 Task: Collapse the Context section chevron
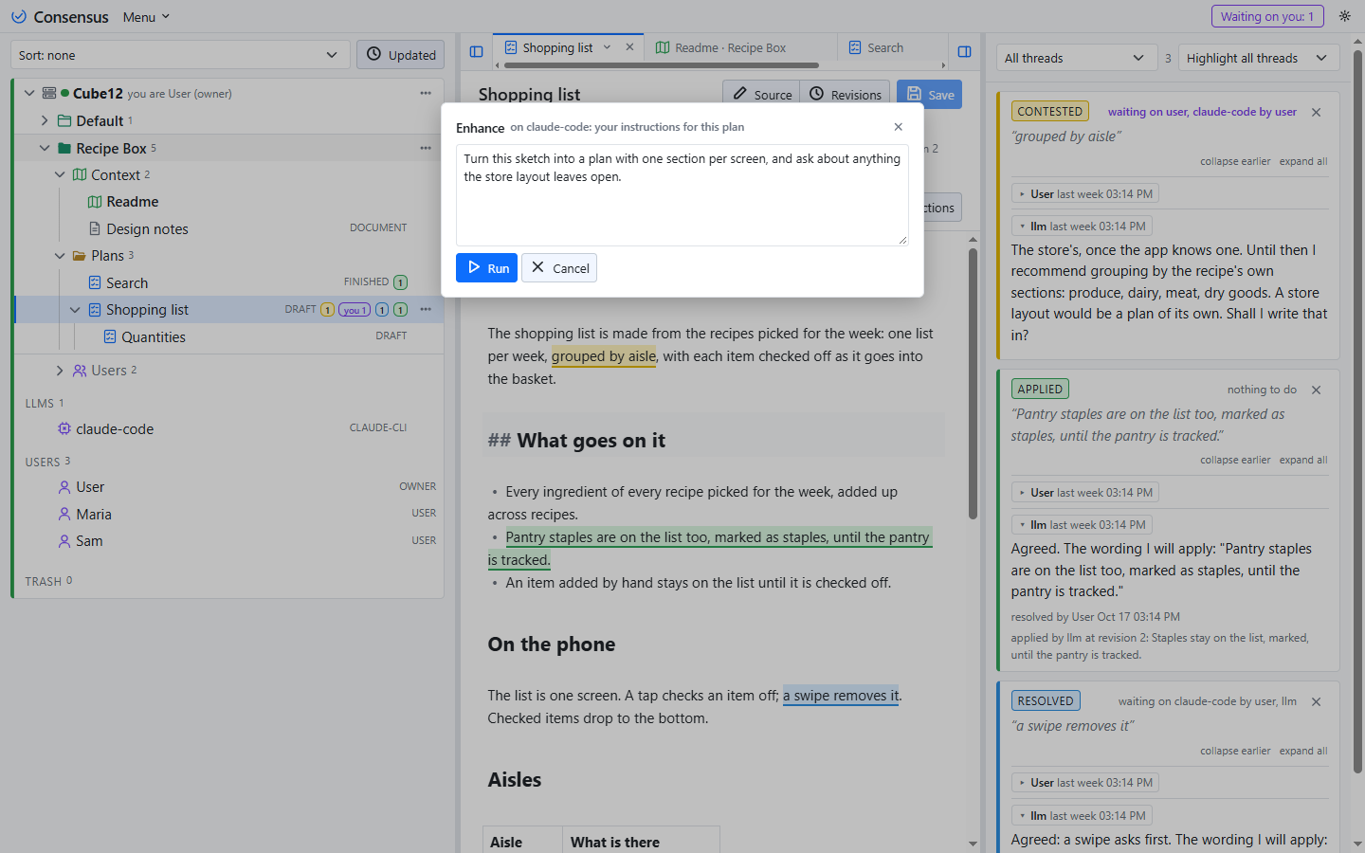[60, 174]
